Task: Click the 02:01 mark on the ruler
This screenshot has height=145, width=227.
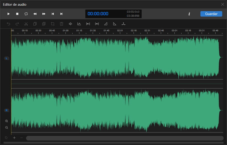Action: (120, 31)
